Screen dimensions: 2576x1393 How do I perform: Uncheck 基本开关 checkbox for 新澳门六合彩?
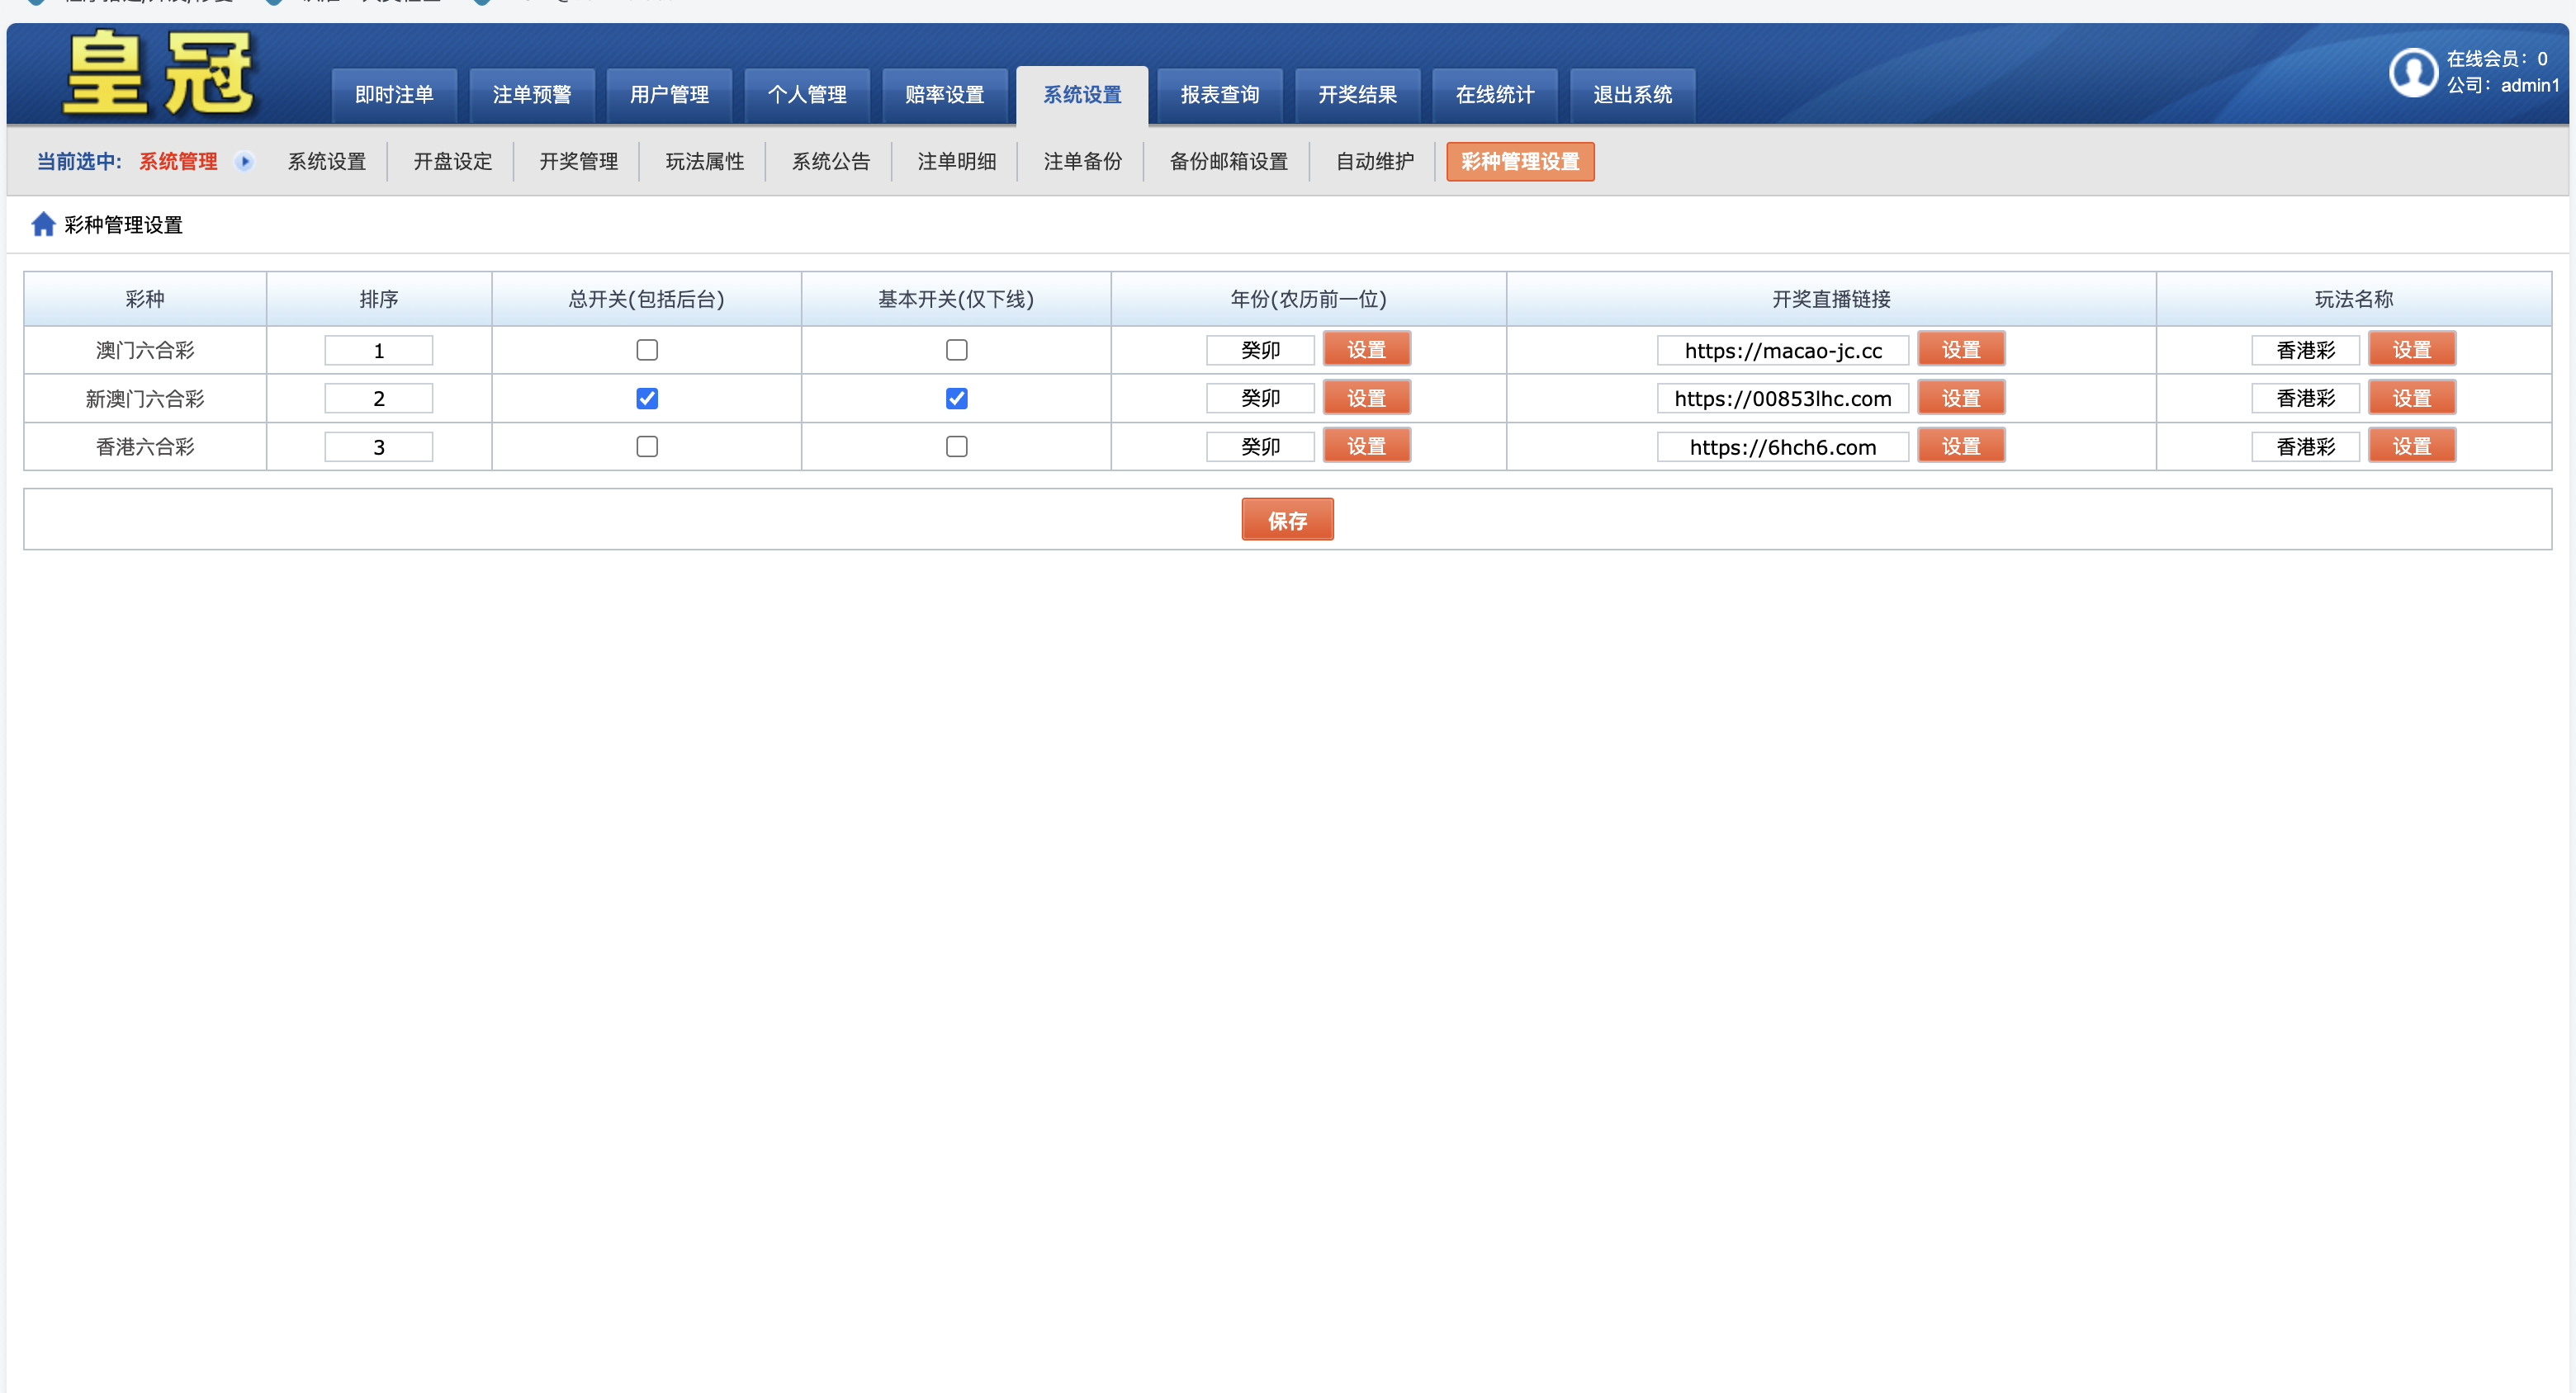pyautogui.click(x=956, y=399)
